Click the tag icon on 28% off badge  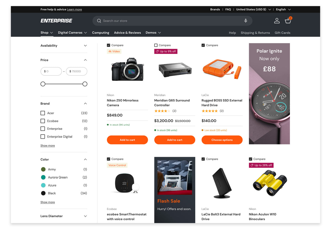point(252,165)
